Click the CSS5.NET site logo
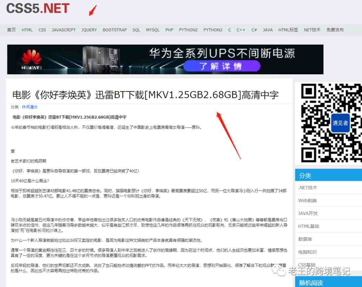The width and height of the screenshot is (362, 287). pyautogui.click(x=38, y=8)
